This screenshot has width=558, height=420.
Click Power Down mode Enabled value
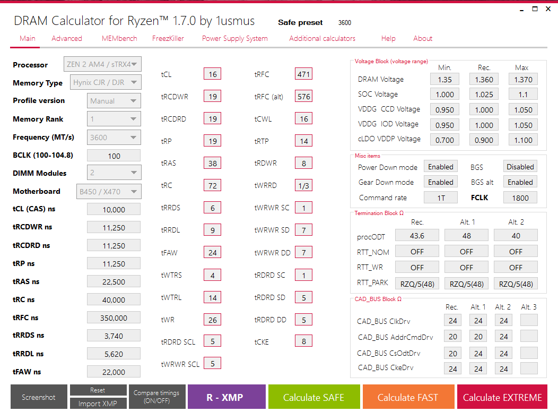(441, 167)
